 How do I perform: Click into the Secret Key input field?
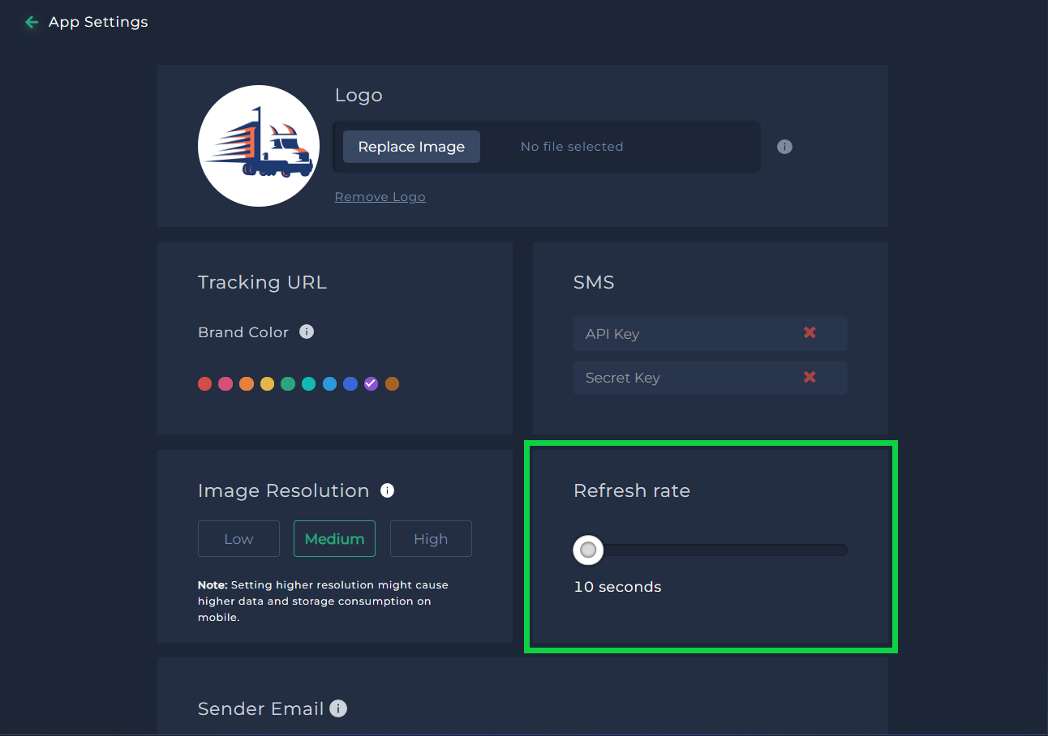[681, 378]
